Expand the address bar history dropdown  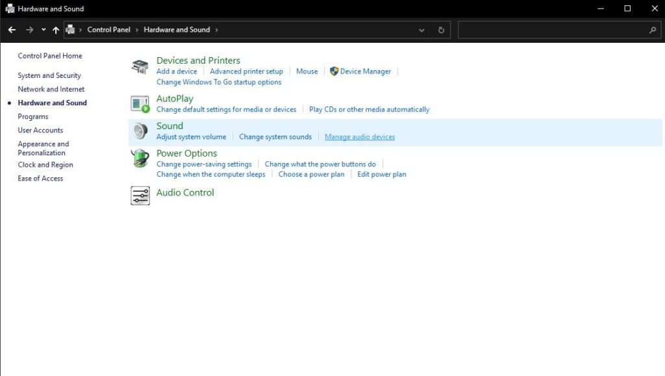(421, 30)
